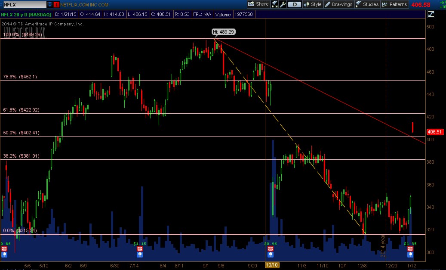Click the date value D: 1/21/15
The height and width of the screenshot is (270, 446).
coord(66,14)
